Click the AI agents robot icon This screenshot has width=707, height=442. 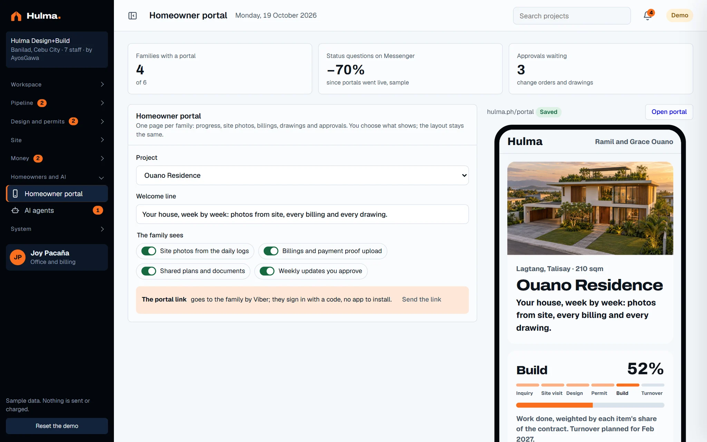point(15,210)
